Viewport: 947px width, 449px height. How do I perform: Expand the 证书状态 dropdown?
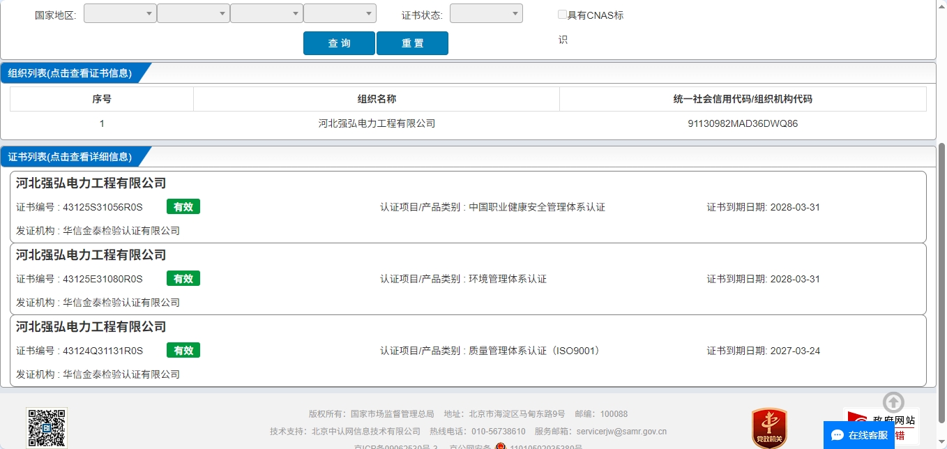[x=486, y=13]
